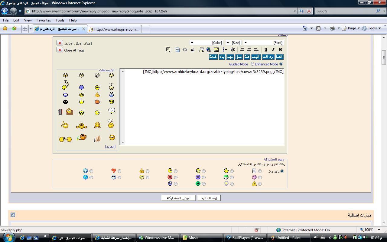Viewport: 387px width, 248px height.
Task: Expand the zoom level dropdown arrow
Action: coord(379,230)
